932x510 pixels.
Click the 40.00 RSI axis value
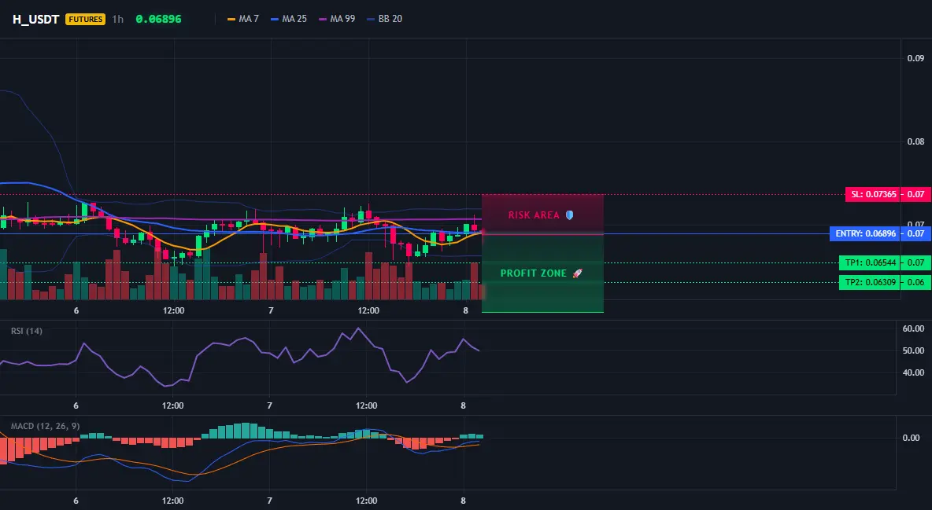pyautogui.click(x=913, y=372)
